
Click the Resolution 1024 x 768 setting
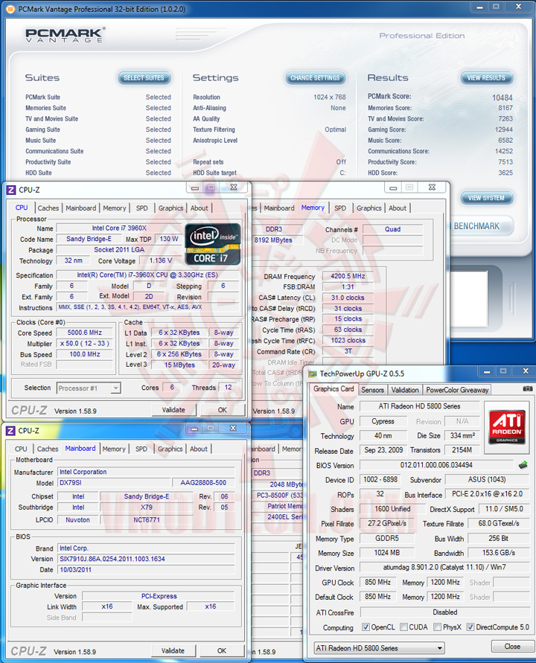[x=269, y=97]
